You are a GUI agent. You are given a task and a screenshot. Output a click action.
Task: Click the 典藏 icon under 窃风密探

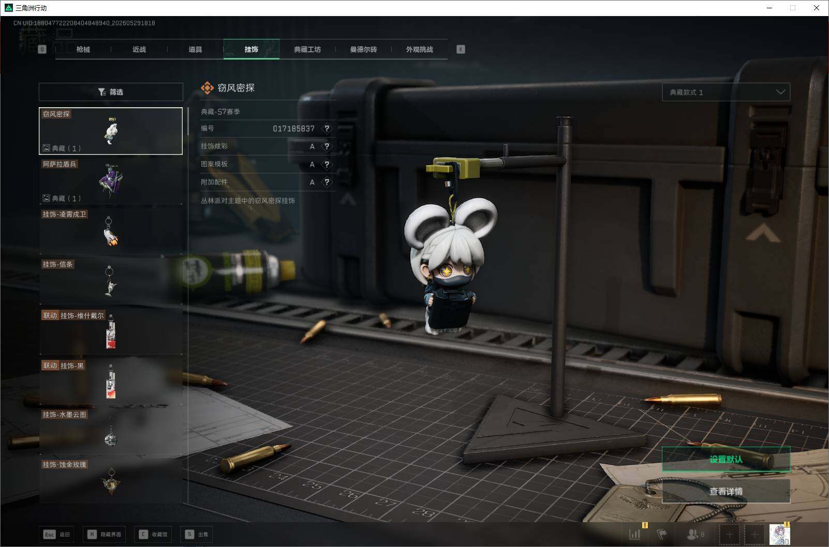pyautogui.click(x=46, y=148)
